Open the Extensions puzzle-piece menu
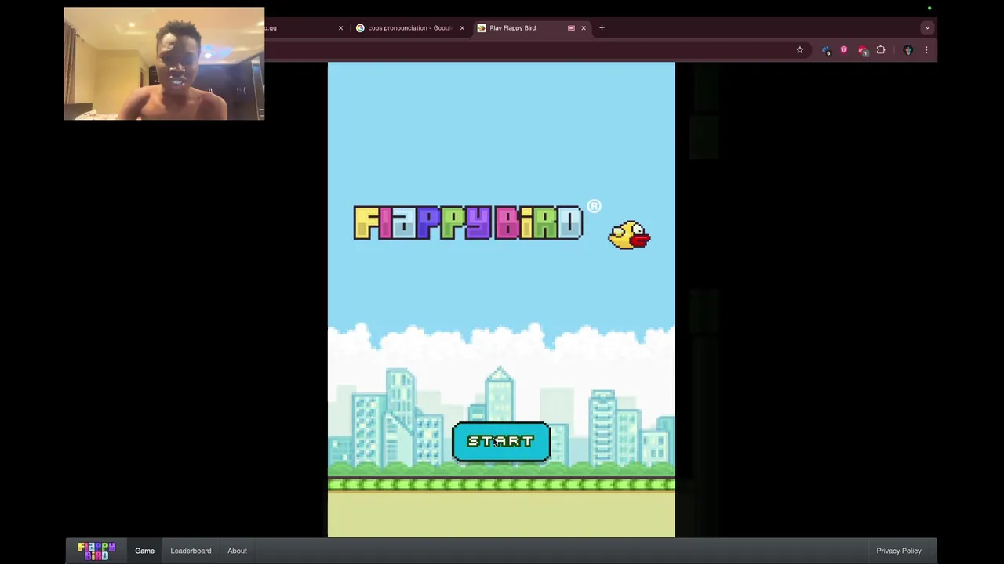This screenshot has width=1004, height=564. [x=881, y=50]
